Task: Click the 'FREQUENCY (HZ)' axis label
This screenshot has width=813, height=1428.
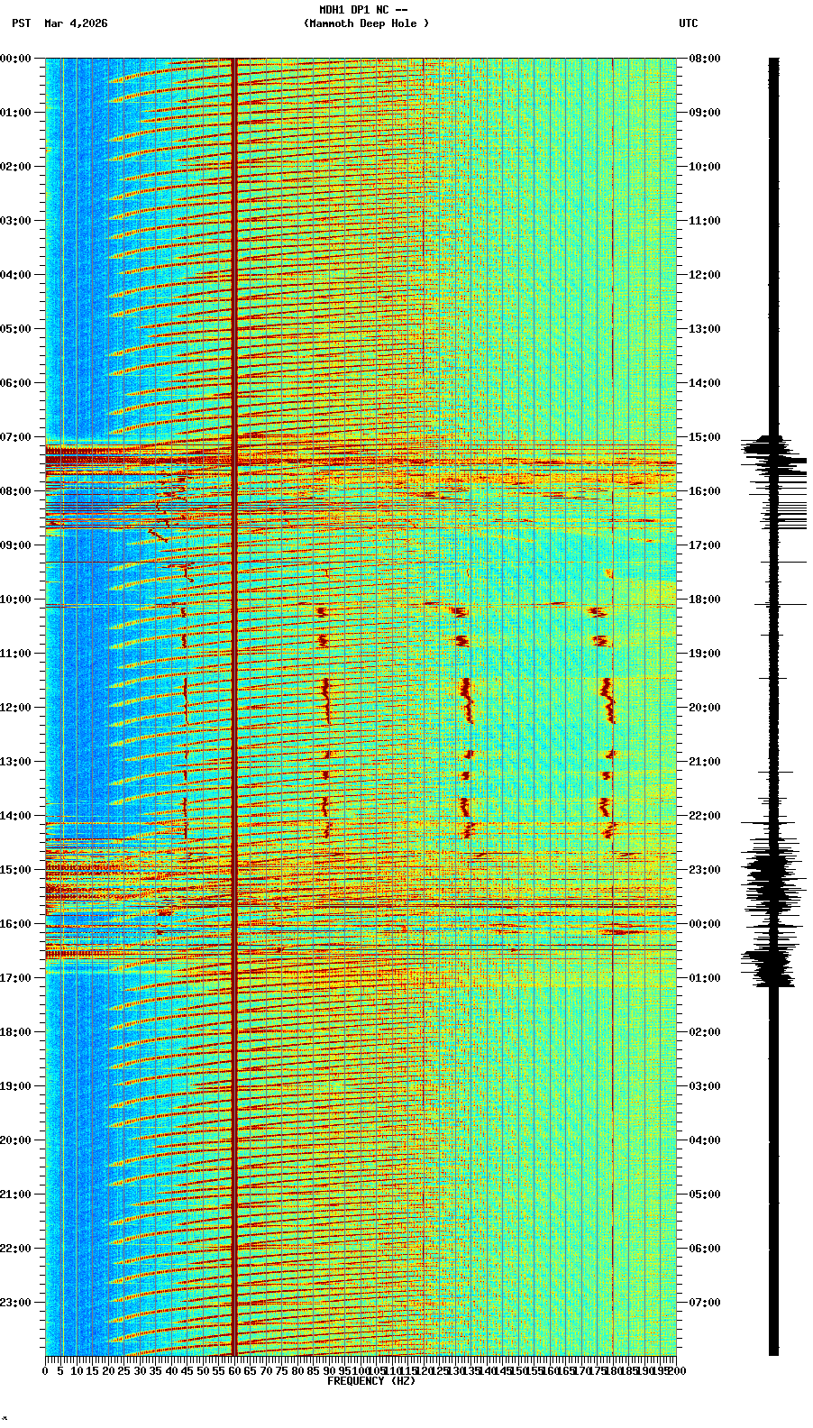Action: click(x=371, y=1381)
